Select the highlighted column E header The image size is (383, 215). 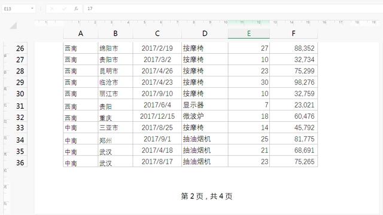point(249,33)
